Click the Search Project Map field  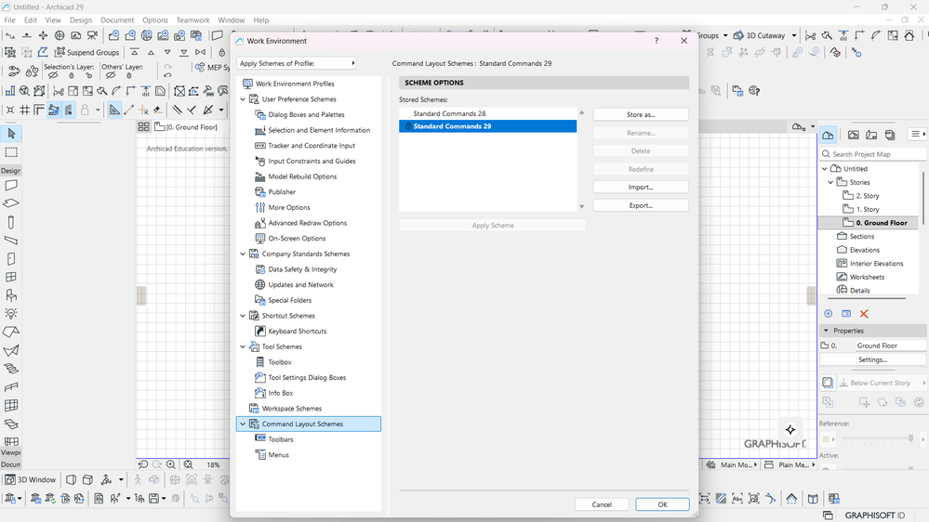point(872,154)
